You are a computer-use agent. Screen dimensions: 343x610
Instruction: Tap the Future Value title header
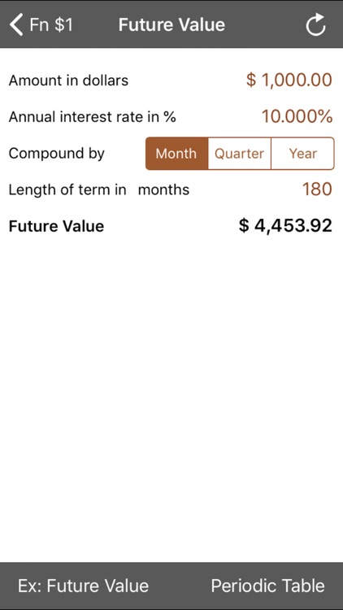[x=171, y=24]
